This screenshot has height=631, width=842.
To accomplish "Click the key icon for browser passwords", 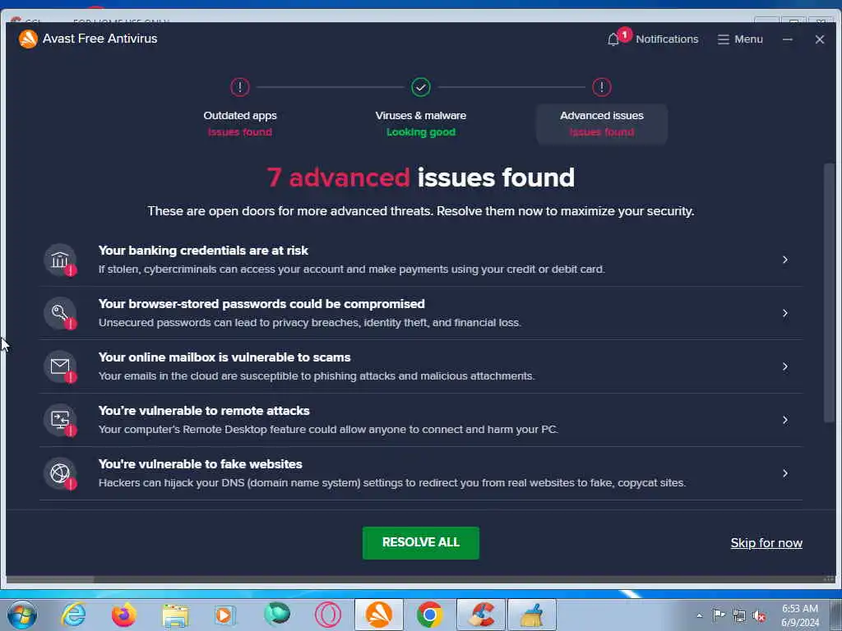I will [x=59, y=313].
